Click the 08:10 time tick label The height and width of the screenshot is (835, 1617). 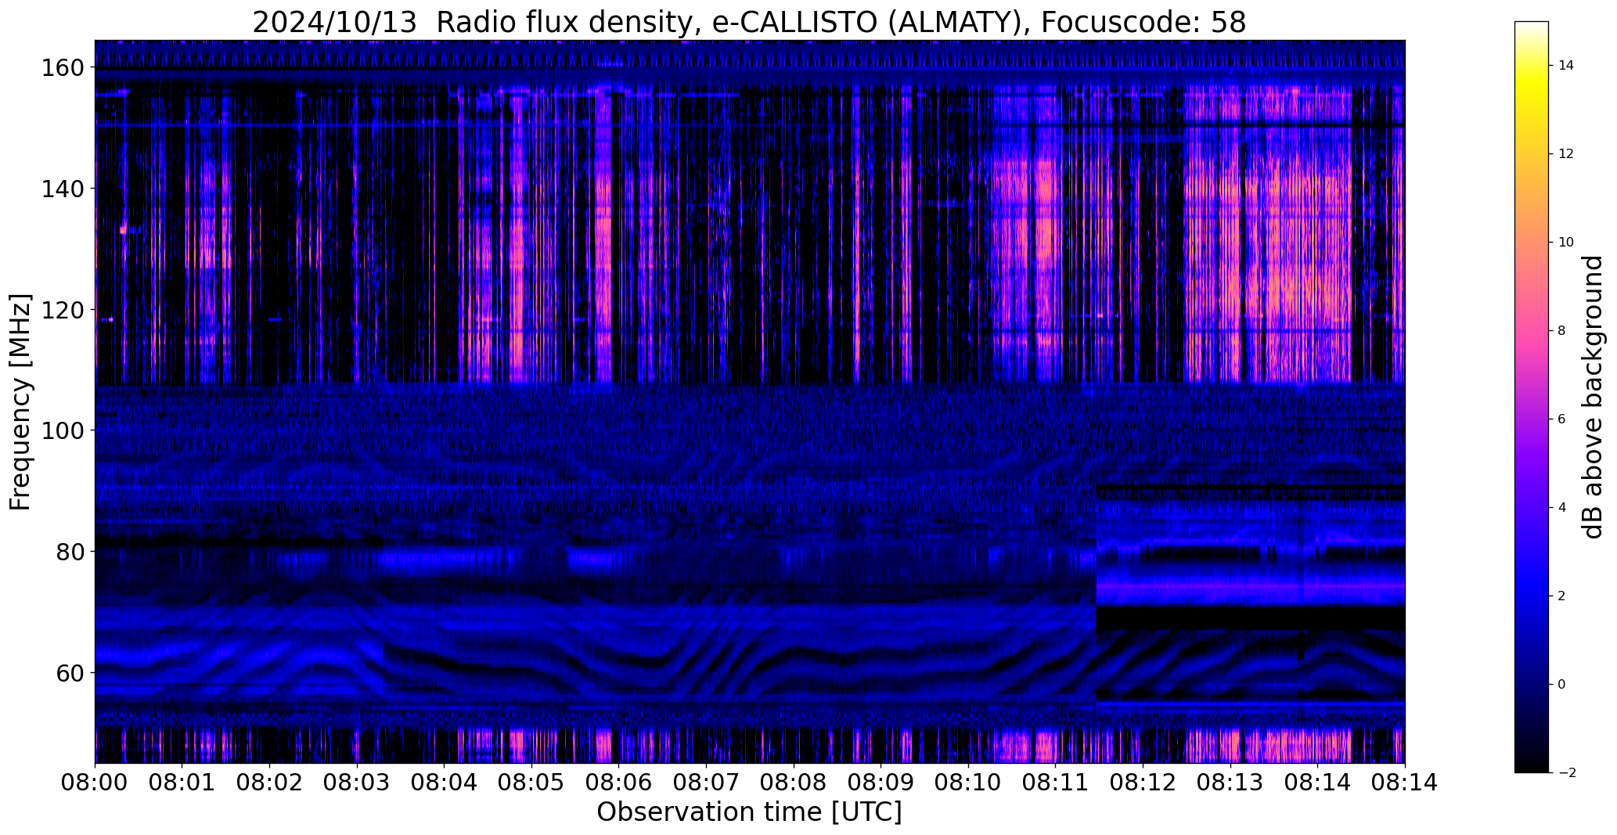[x=968, y=783]
